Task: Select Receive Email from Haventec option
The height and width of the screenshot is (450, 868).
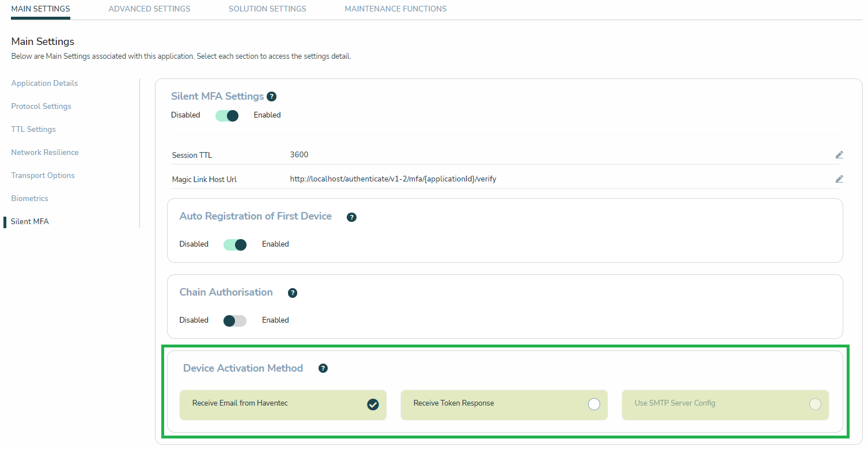Action: (x=283, y=404)
